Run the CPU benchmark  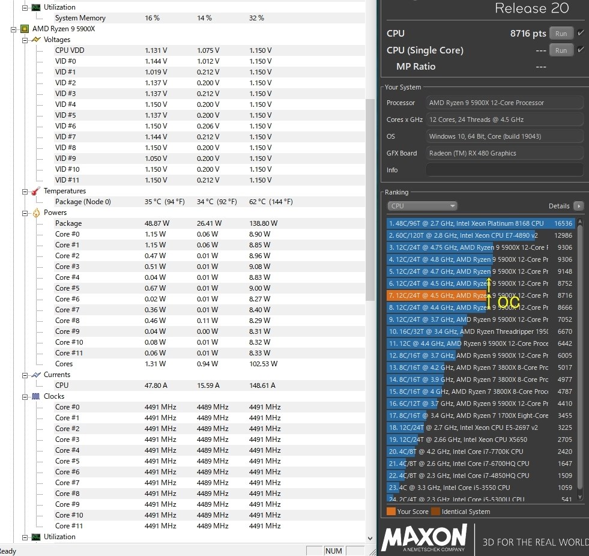[x=561, y=34]
